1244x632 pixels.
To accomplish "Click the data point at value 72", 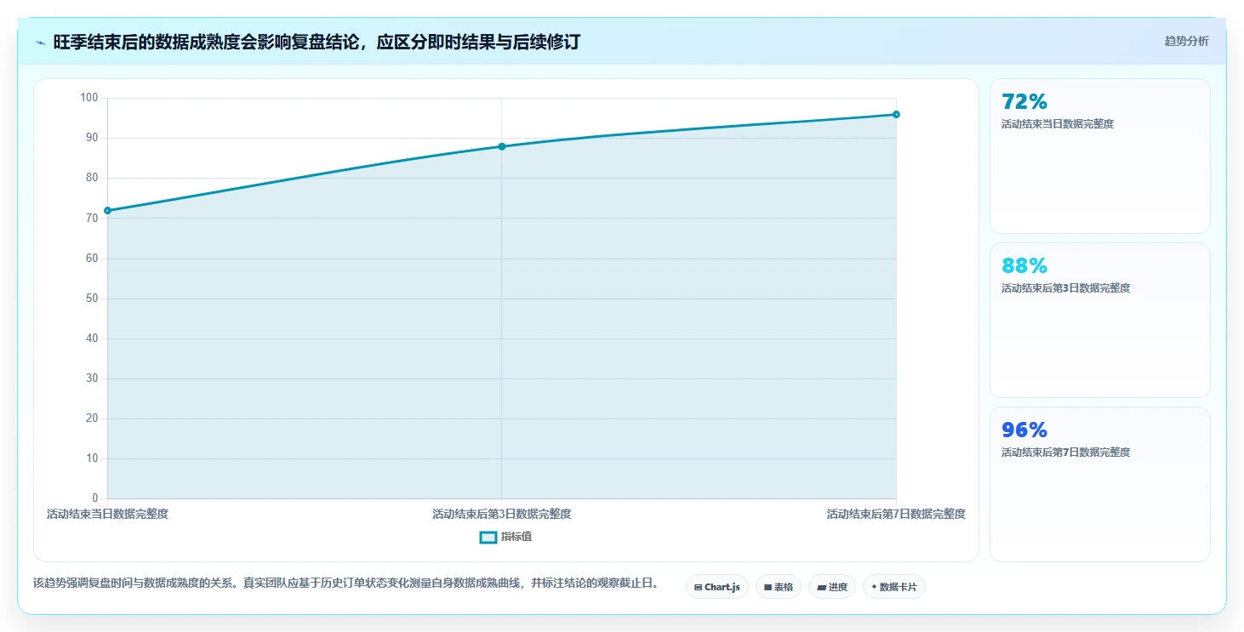I will [x=107, y=210].
